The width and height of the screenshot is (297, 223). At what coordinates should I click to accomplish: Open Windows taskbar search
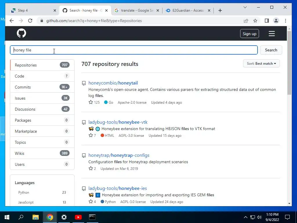pos(21,217)
